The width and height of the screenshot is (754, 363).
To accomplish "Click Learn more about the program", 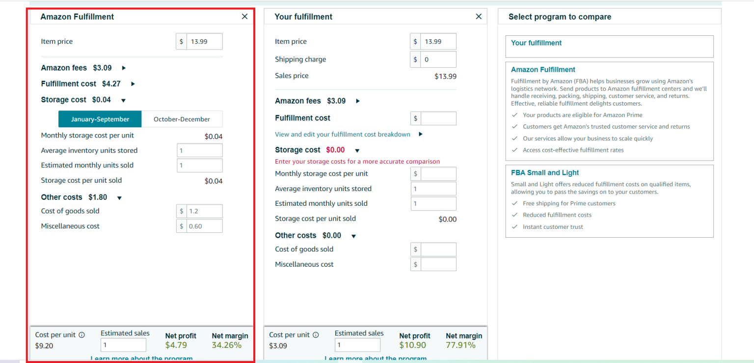I will click(141, 358).
